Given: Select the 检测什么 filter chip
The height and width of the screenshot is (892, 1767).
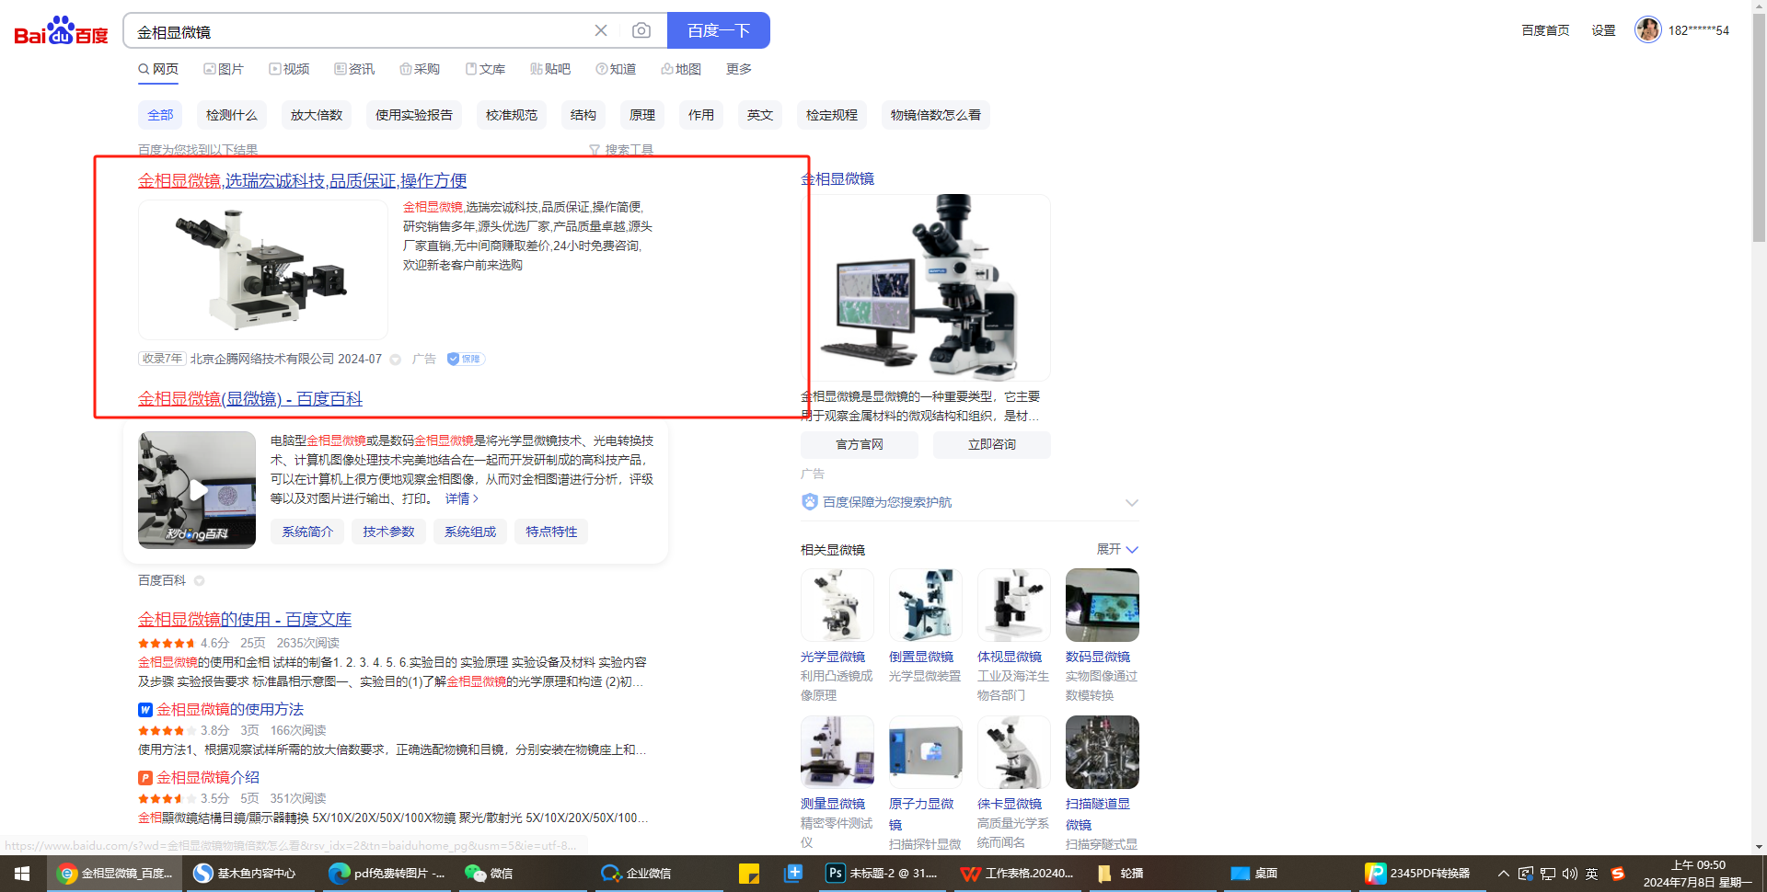Looking at the screenshot, I should [x=232, y=115].
